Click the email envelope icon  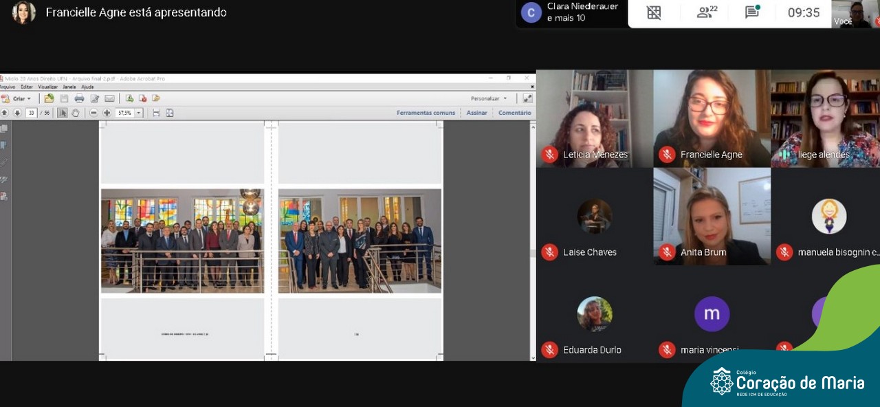pyautogui.click(x=109, y=98)
